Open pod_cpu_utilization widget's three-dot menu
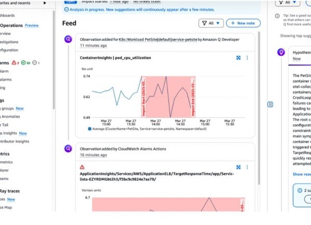 coord(247,58)
